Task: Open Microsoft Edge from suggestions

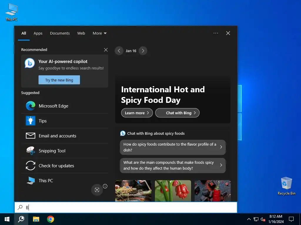Action: [65, 106]
